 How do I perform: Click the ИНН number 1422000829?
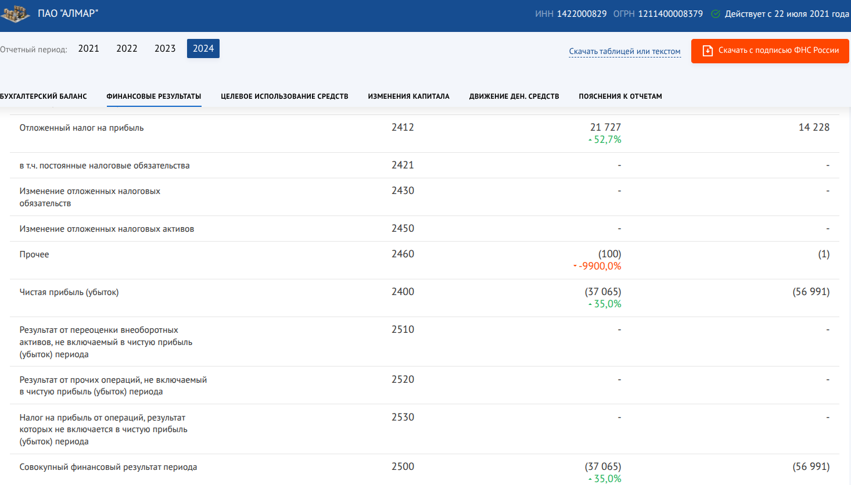click(x=581, y=14)
